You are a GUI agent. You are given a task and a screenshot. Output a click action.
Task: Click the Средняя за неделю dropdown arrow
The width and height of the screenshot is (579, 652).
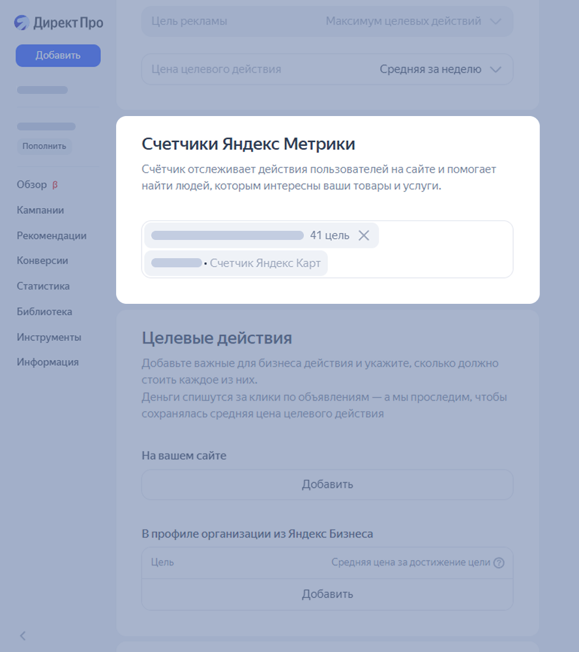495,69
